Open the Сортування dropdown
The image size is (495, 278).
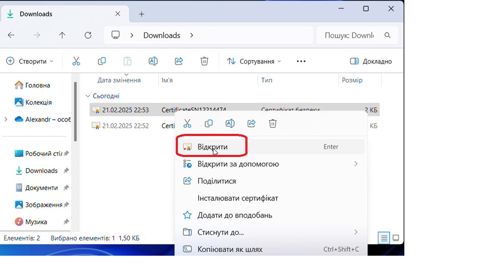click(254, 61)
